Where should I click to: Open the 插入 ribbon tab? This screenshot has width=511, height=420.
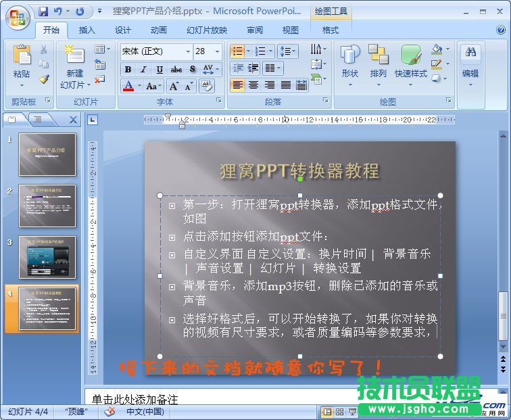[87, 30]
